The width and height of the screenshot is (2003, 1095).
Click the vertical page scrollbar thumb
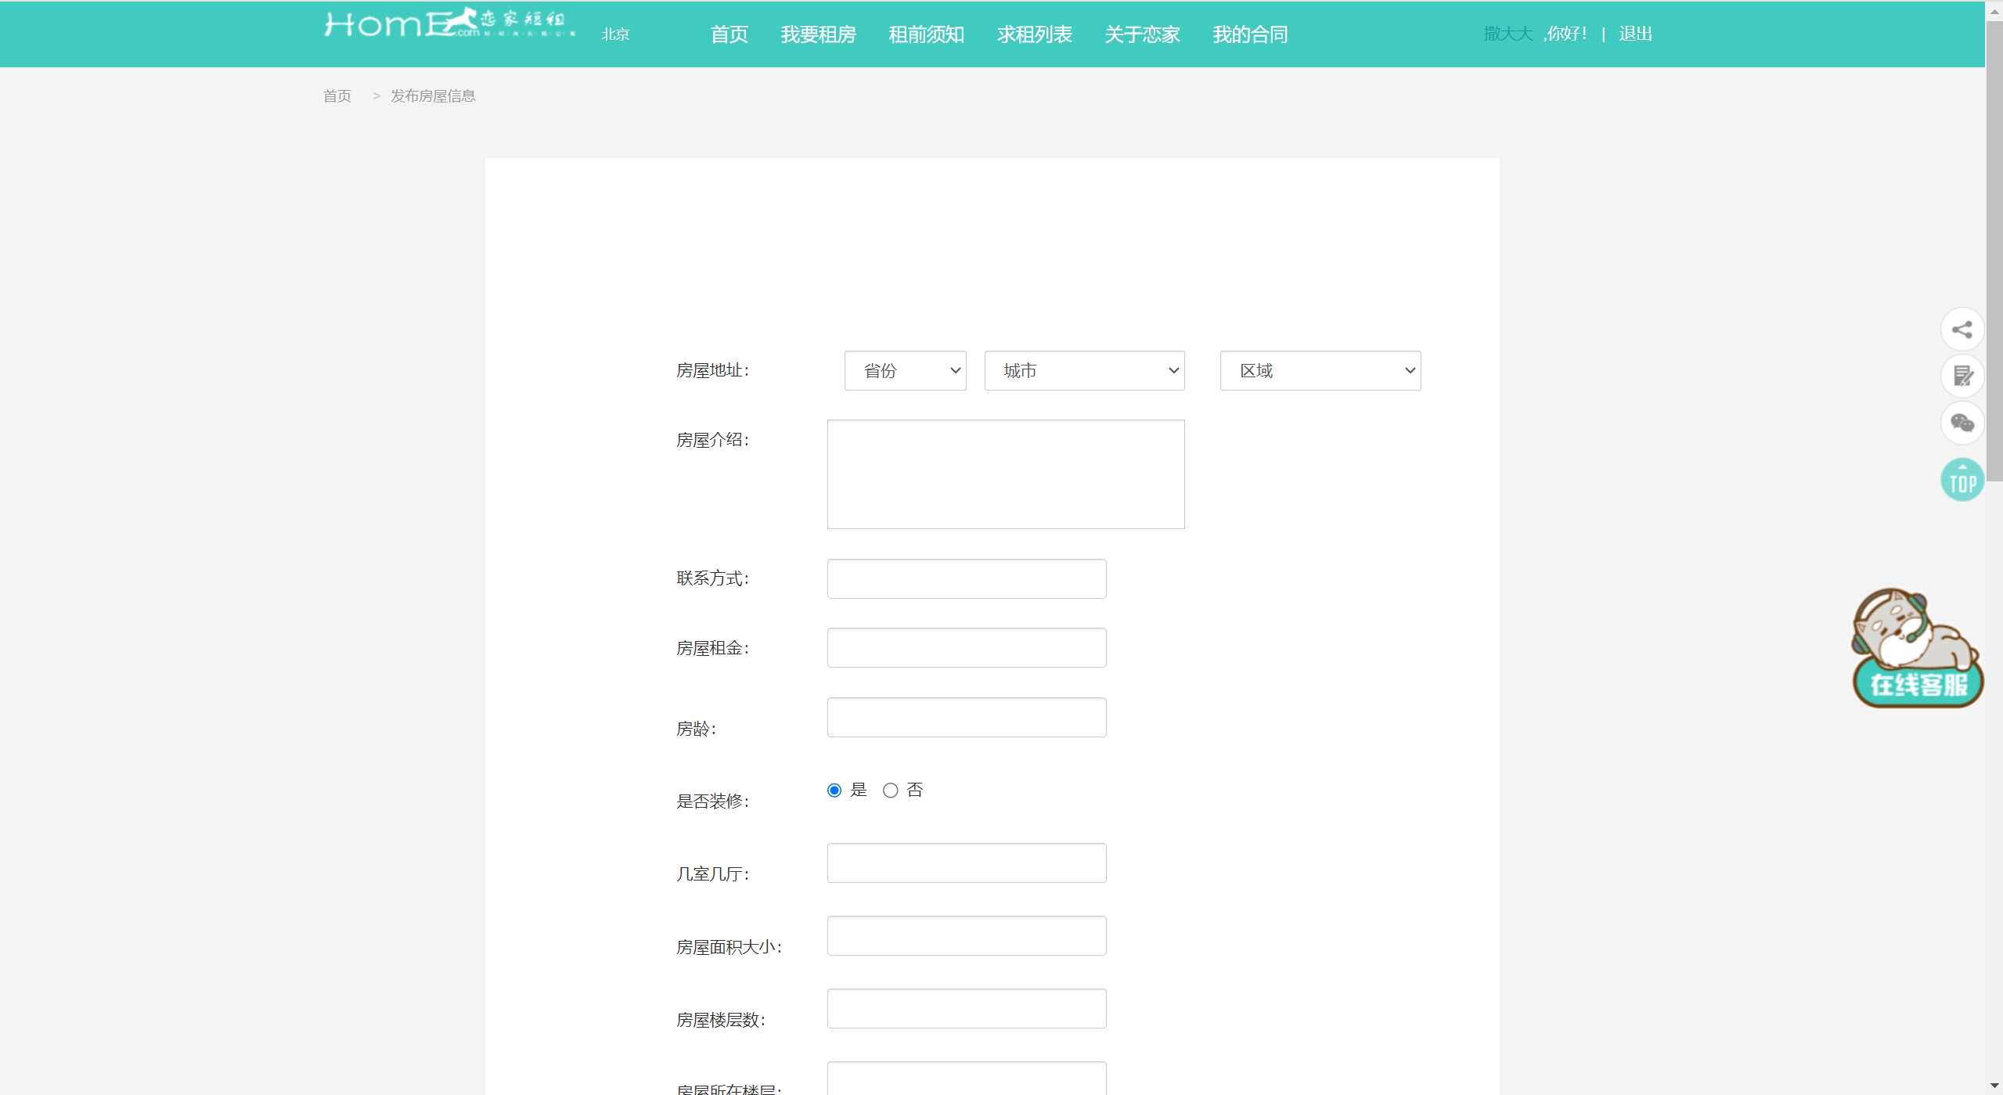(1994, 250)
